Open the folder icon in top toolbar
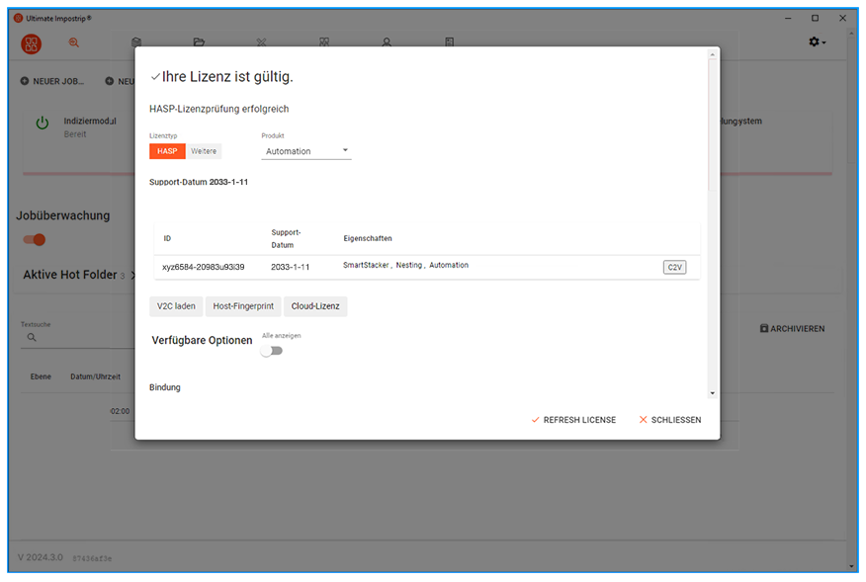Viewport: 866px width, 582px height. (x=199, y=42)
